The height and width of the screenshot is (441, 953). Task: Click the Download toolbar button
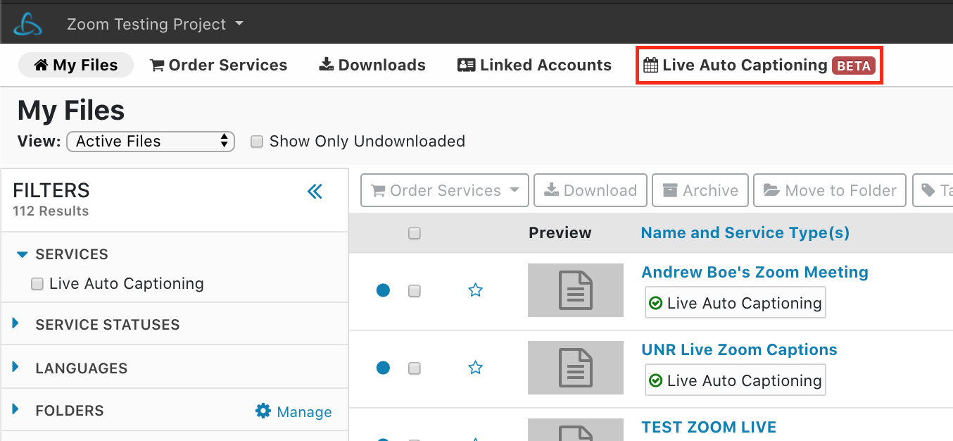(x=591, y=190)
